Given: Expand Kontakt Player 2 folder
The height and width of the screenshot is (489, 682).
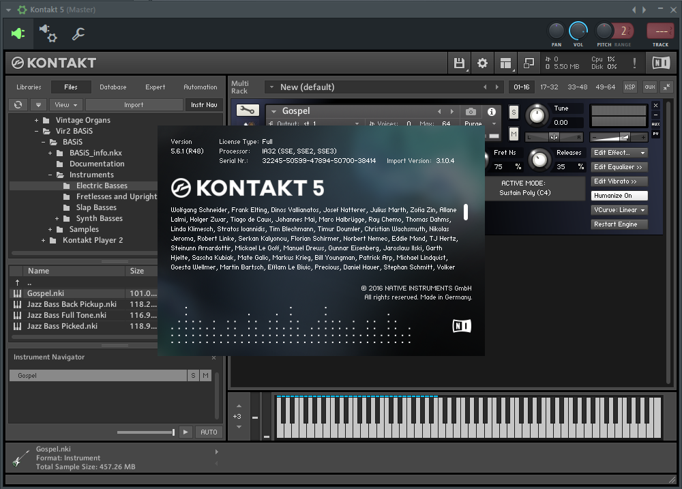Looking at the screenshot, I should click(x=43, y=240).
